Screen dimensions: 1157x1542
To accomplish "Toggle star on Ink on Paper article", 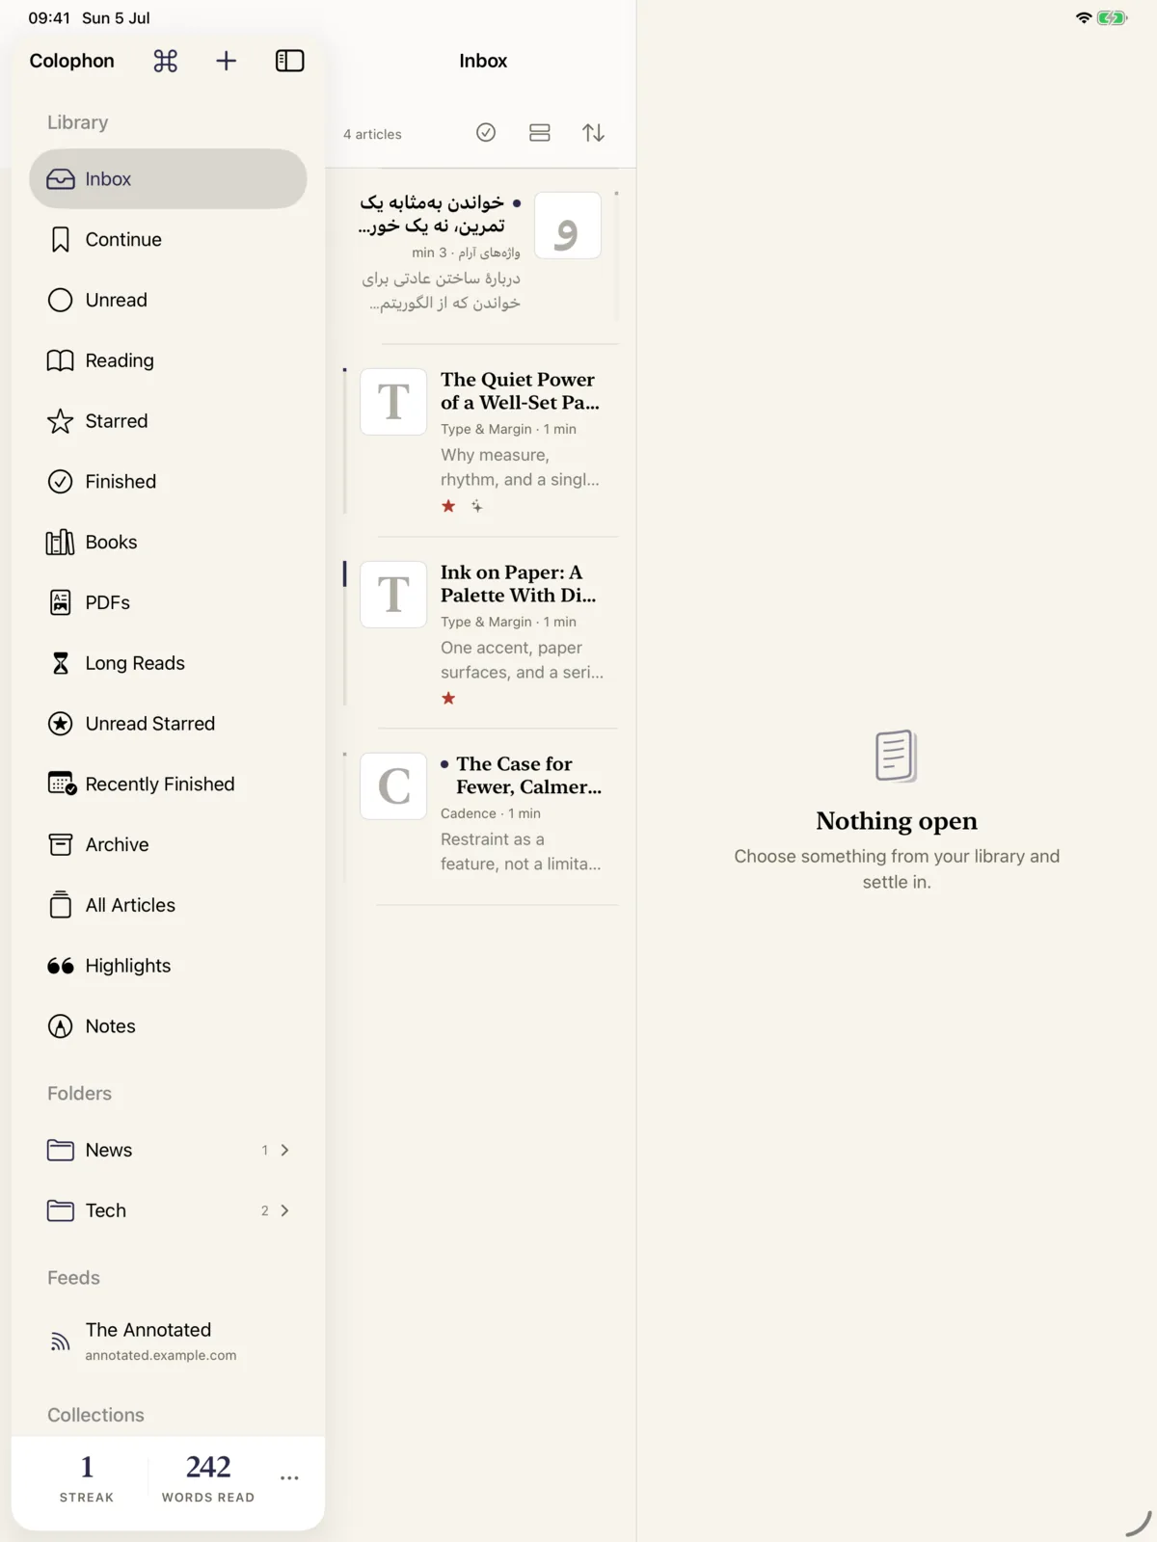I will coord(448,698).
